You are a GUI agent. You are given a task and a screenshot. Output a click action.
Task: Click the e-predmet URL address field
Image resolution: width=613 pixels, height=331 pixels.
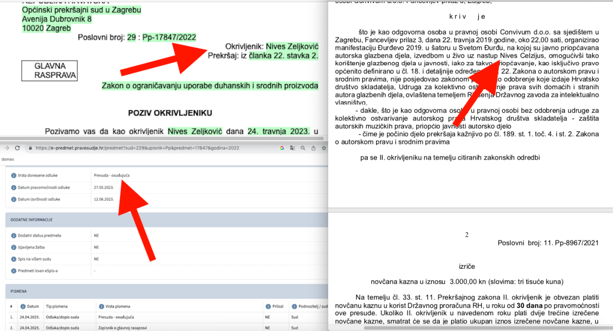point(138,148)
